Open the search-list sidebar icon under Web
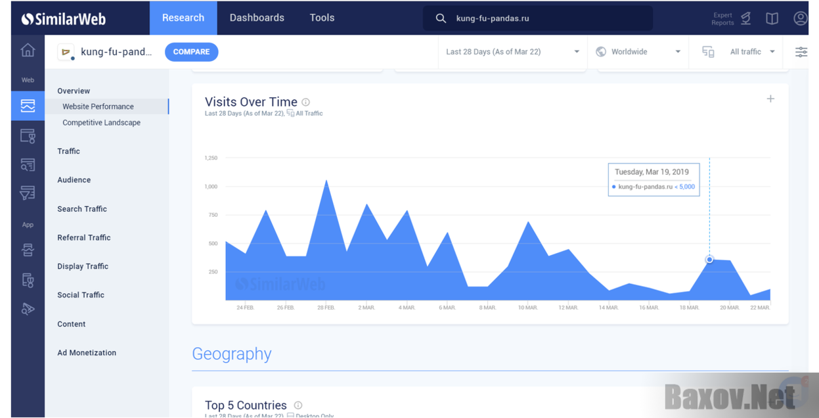Screen dimensions: 819x418 28,165
